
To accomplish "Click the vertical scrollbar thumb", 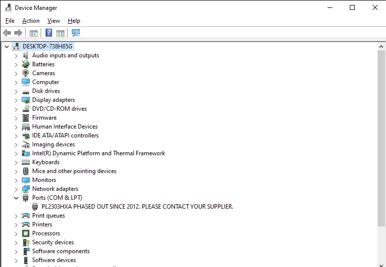I will click(x=381, y=138).
